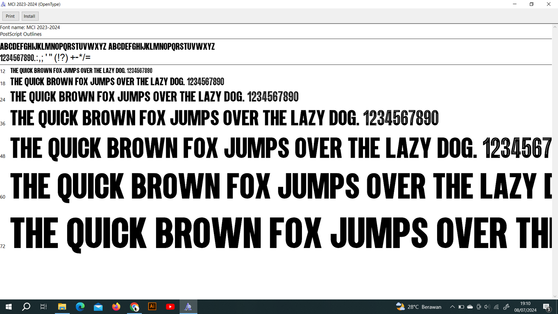Open the Windows Start menu
This screenshot has height=314, width=558.
8,307
